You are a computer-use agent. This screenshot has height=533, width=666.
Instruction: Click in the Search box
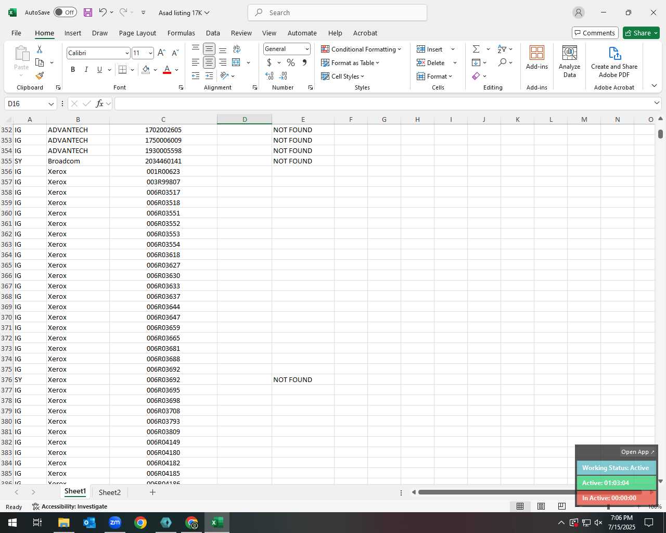[x=337, y=12]
